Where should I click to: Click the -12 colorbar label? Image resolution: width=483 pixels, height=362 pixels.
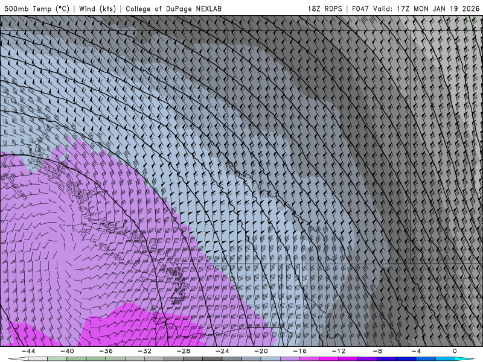(x=339, y=351)
